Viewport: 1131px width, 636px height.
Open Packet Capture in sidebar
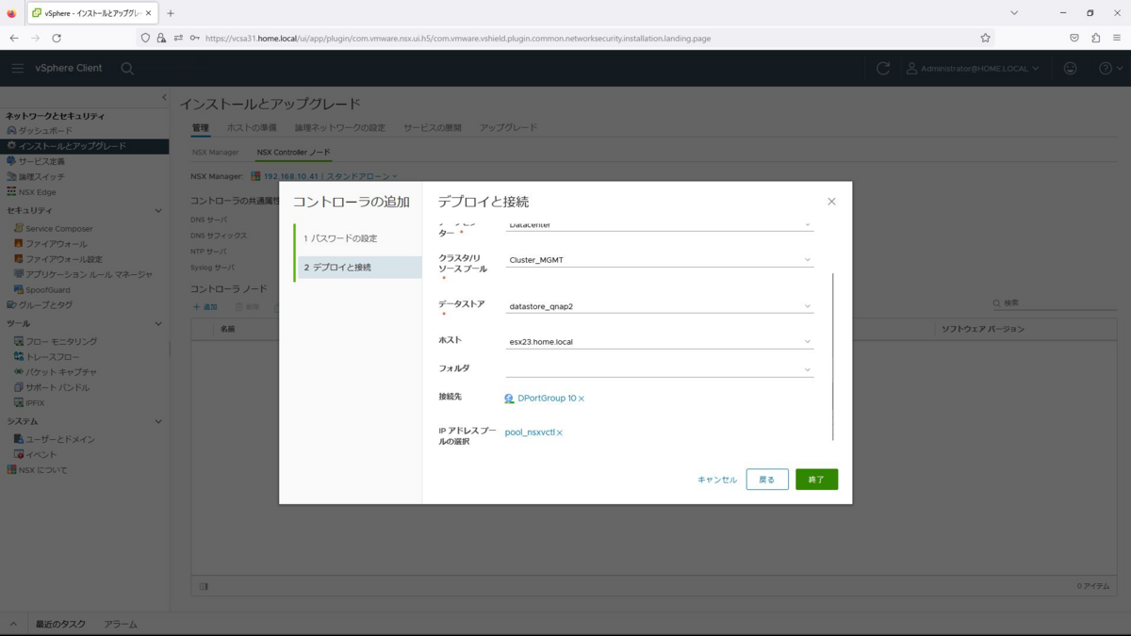pyautogui.click(x=60, y=372)
